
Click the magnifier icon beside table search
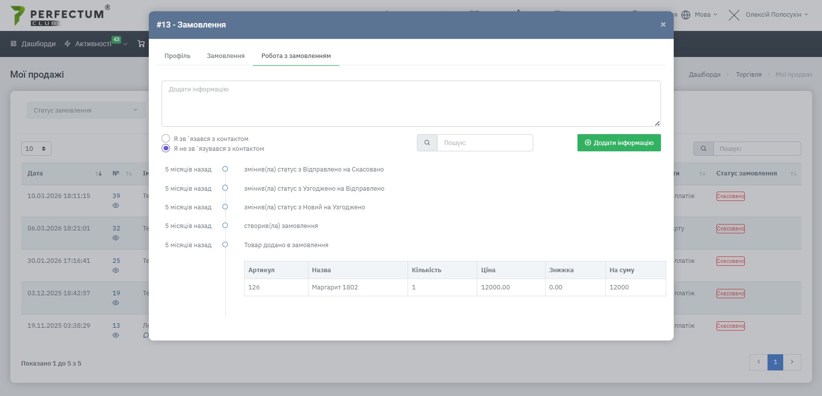point(703,149)
